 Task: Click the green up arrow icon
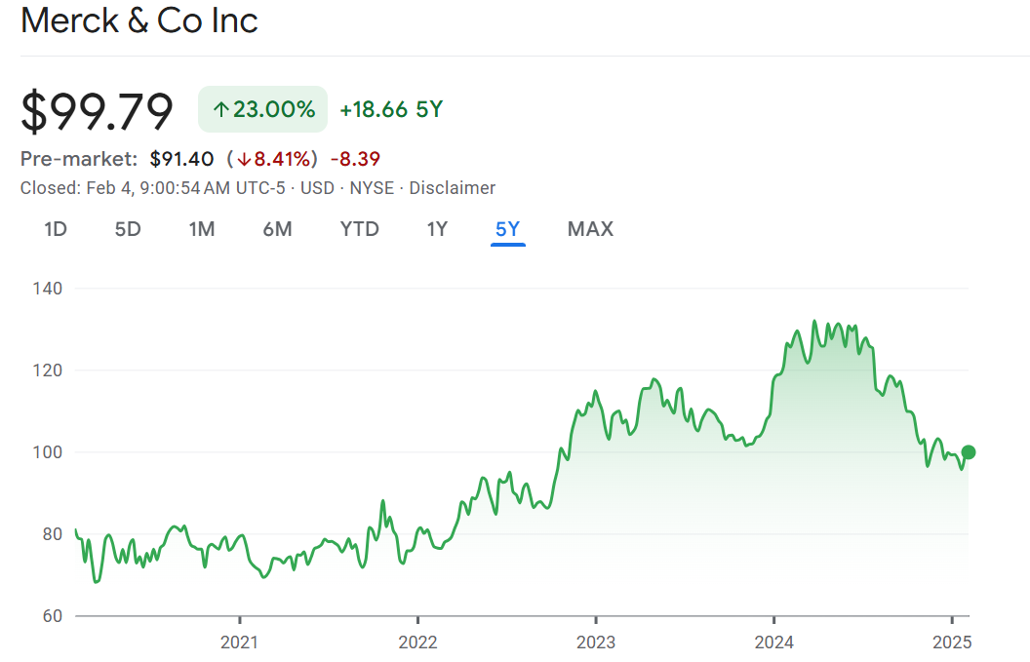tap(221, 110)
